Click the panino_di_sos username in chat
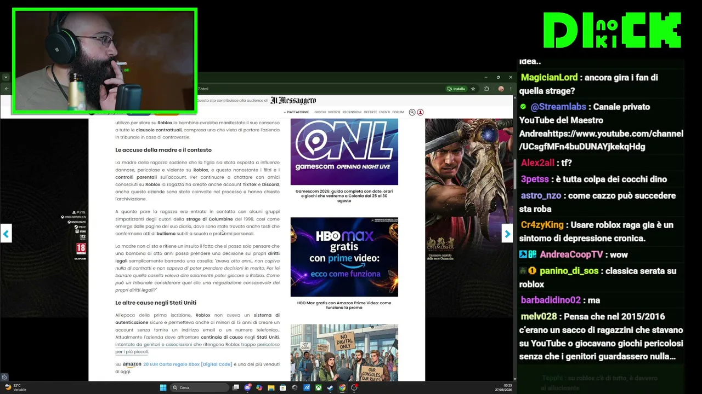Image resolution: width=702 pixels, height=394 pixels. [569, 271]
